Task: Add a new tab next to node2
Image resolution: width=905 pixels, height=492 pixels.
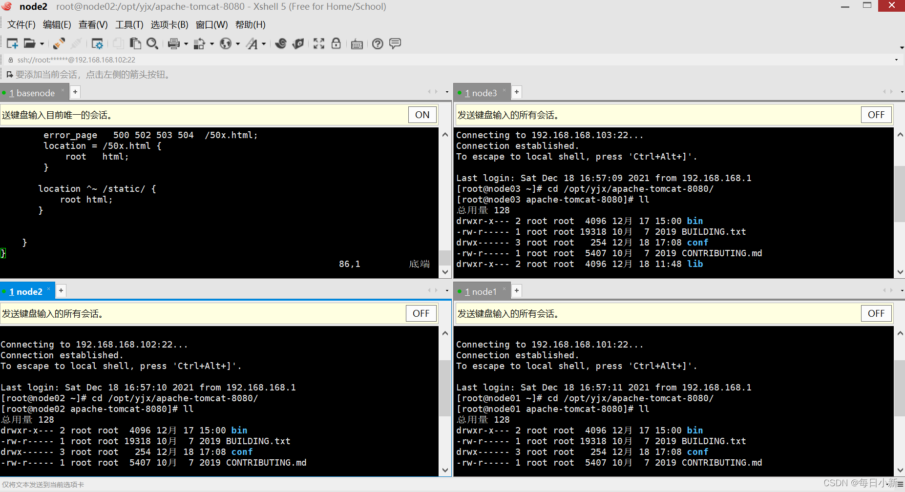Action: tap(61, 290)
